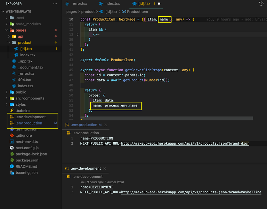This screenshot has width=267, height=209.
Task: Click the symbol icon before ProductItem in breadcrumb
Action: [x=124, y=11]
